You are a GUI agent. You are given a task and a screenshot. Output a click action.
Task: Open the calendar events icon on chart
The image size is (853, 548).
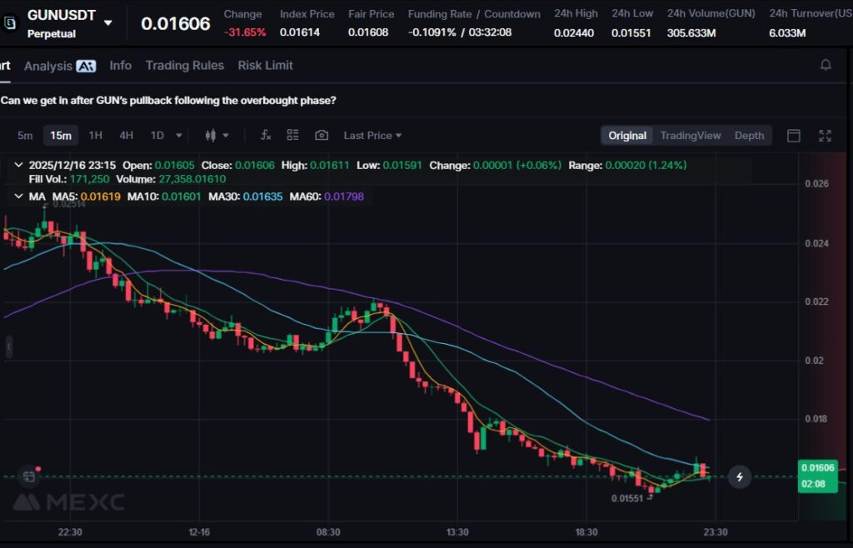28,476
